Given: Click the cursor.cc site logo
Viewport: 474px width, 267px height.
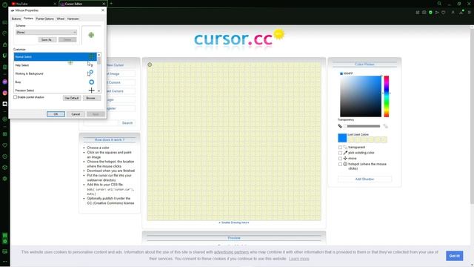Looking at the screenshot, I should click(239, 39).
